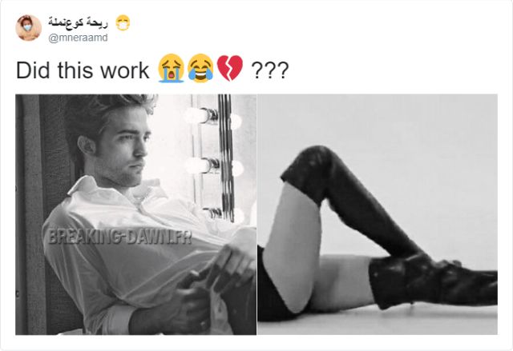Open the left photo of man in white shirt
Viewport: 513px width, 351px height.
[135, 214]
